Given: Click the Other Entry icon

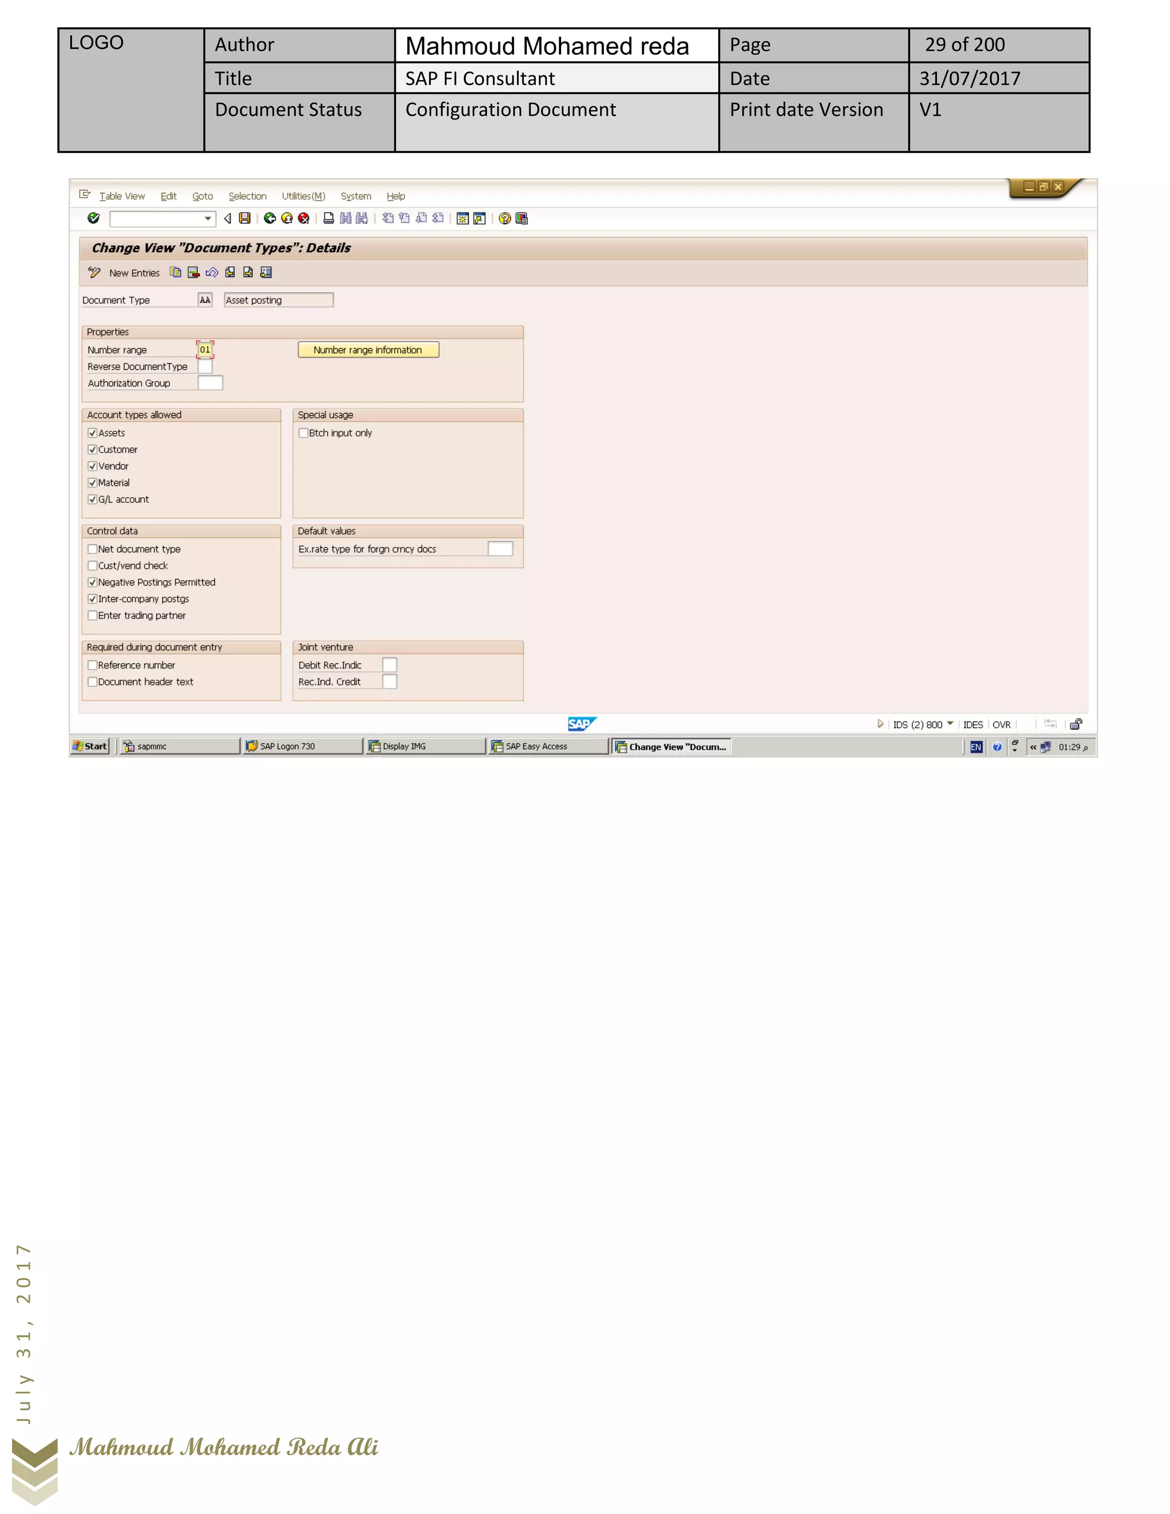Looking at the screenshot, I should pos(266,273).
